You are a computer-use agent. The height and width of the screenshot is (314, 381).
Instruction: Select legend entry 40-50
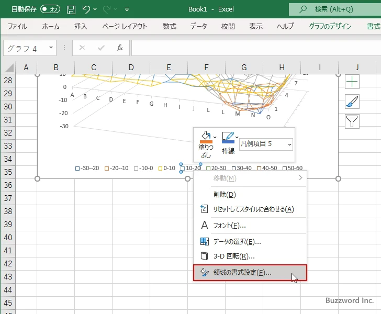click(267, 168)
